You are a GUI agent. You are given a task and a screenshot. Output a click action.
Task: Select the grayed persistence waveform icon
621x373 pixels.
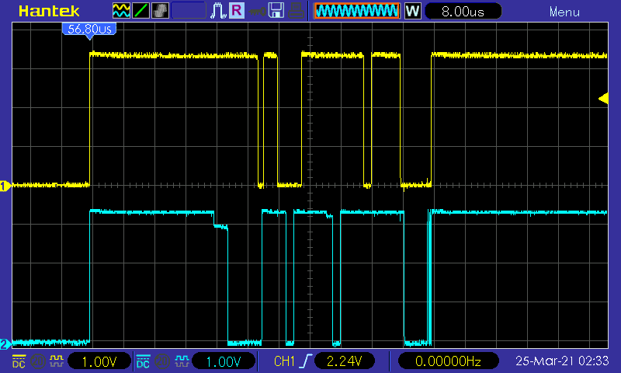160,11
